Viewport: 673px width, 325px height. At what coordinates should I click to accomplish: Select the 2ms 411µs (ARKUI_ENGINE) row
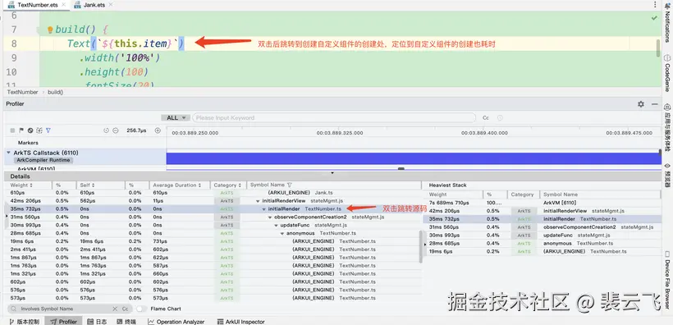tap(213, 249)
